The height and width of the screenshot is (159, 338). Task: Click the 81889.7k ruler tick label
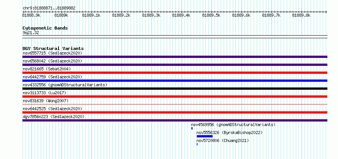pyautogui.click(x=271, y=15)
